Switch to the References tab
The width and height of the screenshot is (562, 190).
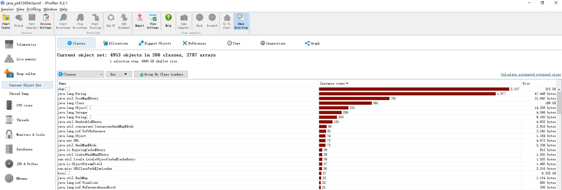[x=194, y=43]
